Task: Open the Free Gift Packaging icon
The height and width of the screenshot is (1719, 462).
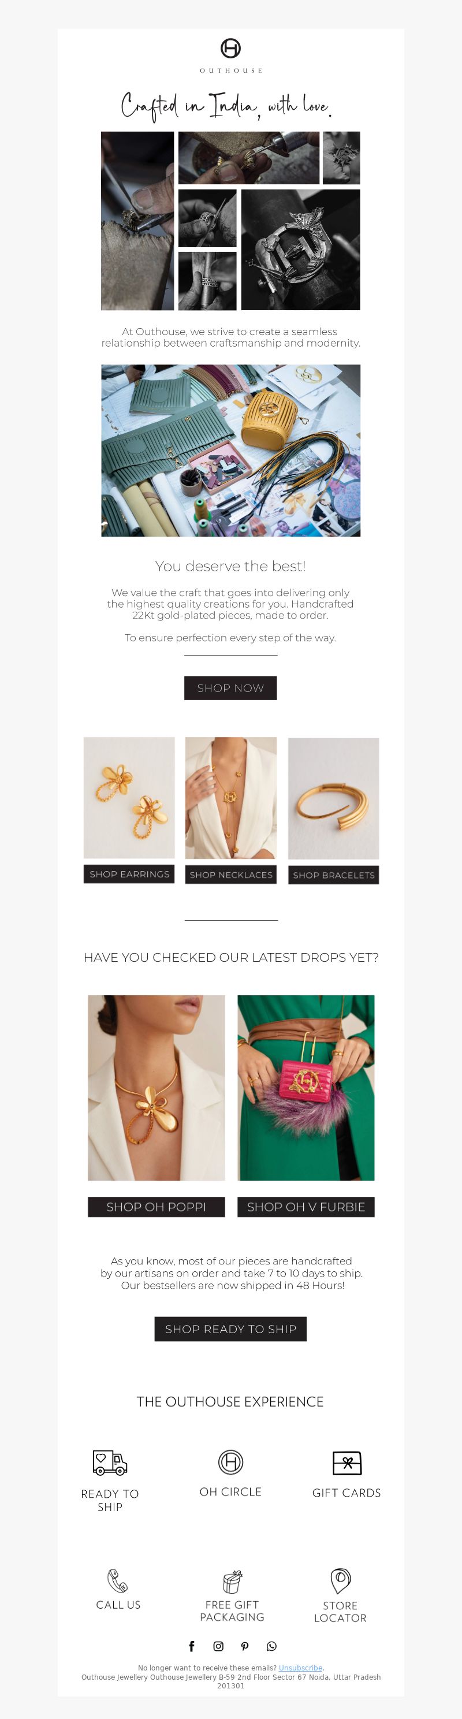Action: click(232, 1582)
